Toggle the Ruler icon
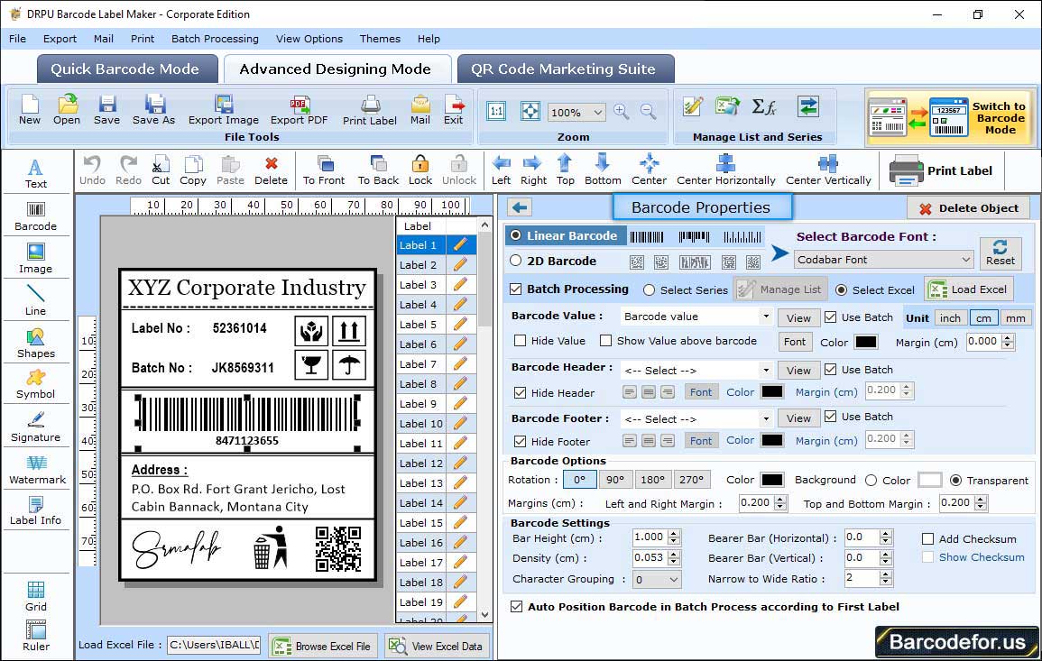Screen dimensions: 1042x661 click(x=36, y=636)
